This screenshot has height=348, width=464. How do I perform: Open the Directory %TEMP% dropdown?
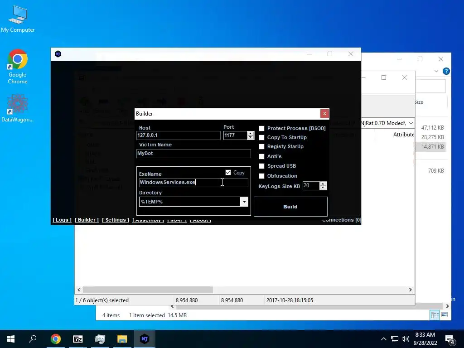pos(244,202)
